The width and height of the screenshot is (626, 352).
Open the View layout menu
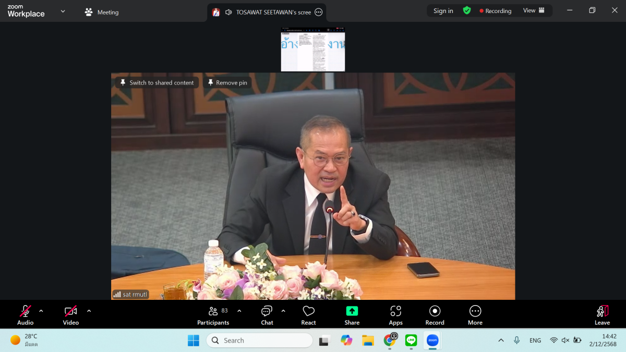click(534, 10)
